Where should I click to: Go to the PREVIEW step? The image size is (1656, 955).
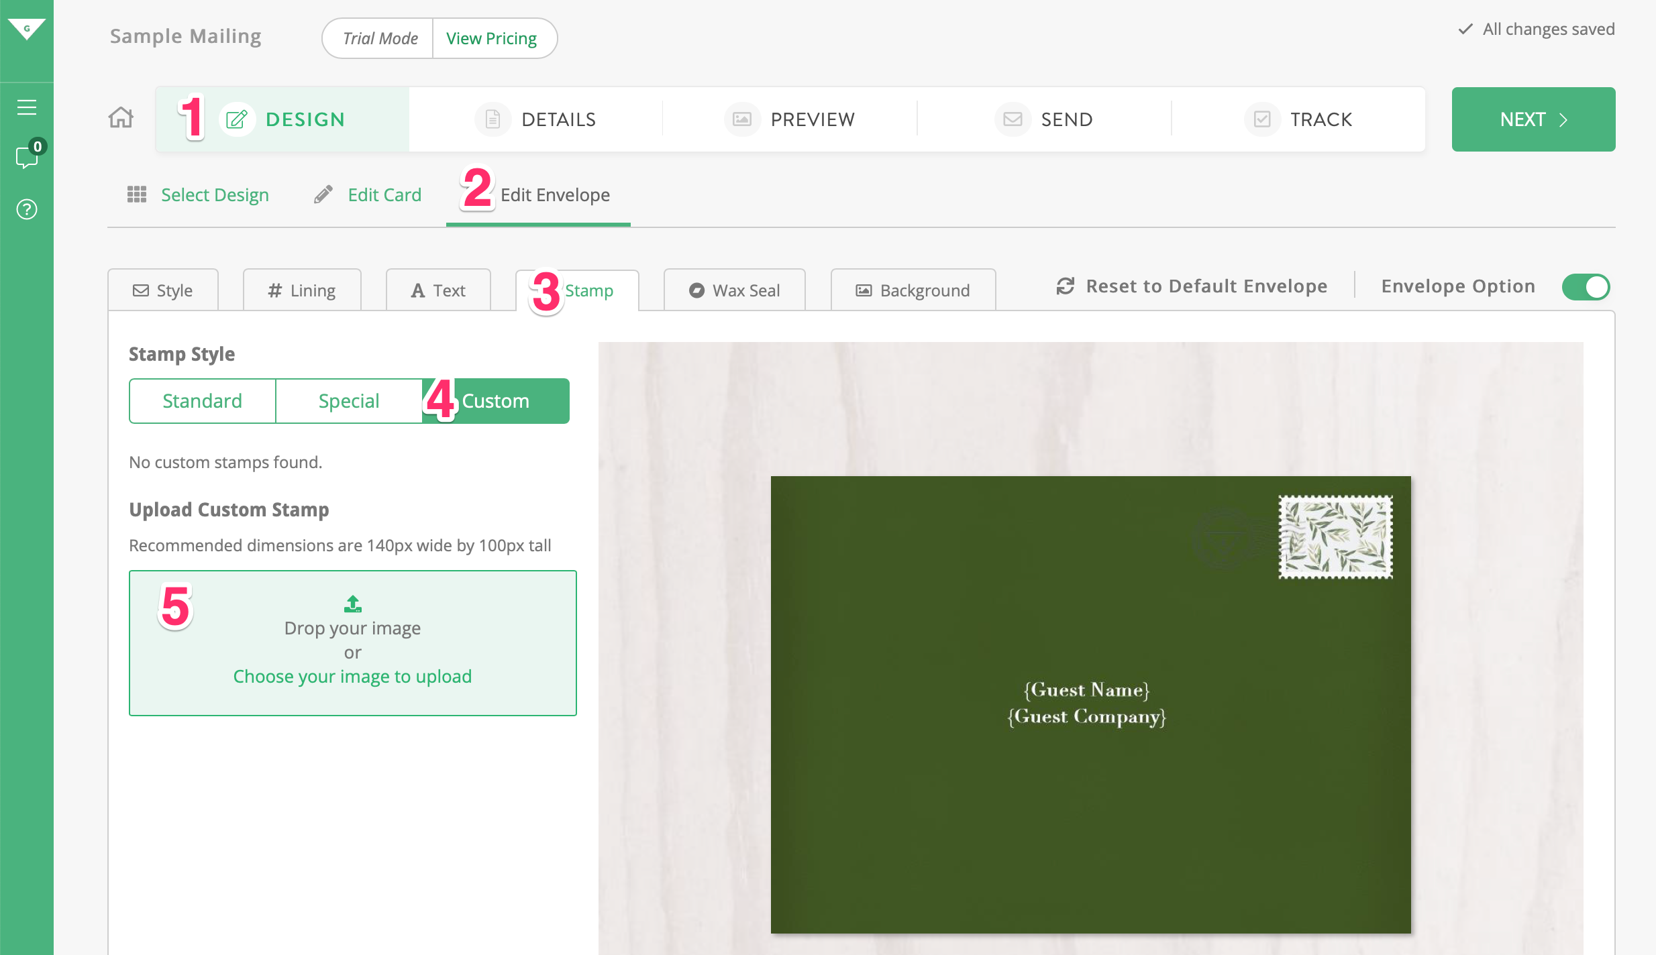click(790, 119)
